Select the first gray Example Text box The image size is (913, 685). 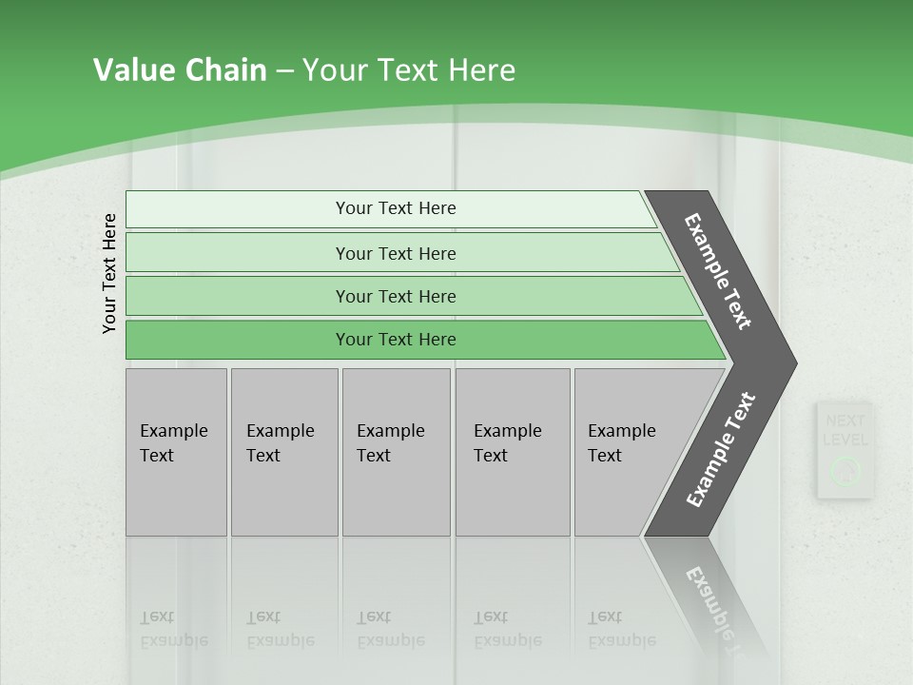pos(177,452)
